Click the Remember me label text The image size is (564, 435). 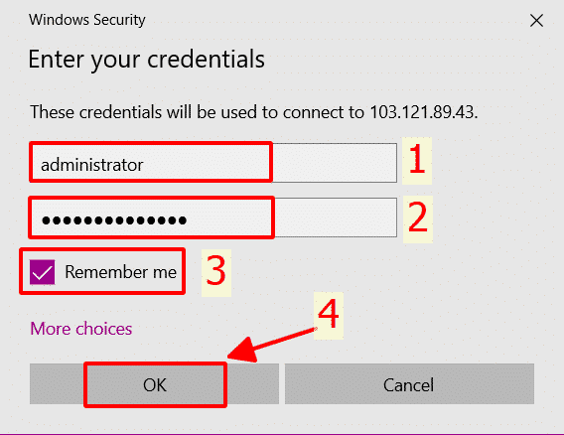120,272
